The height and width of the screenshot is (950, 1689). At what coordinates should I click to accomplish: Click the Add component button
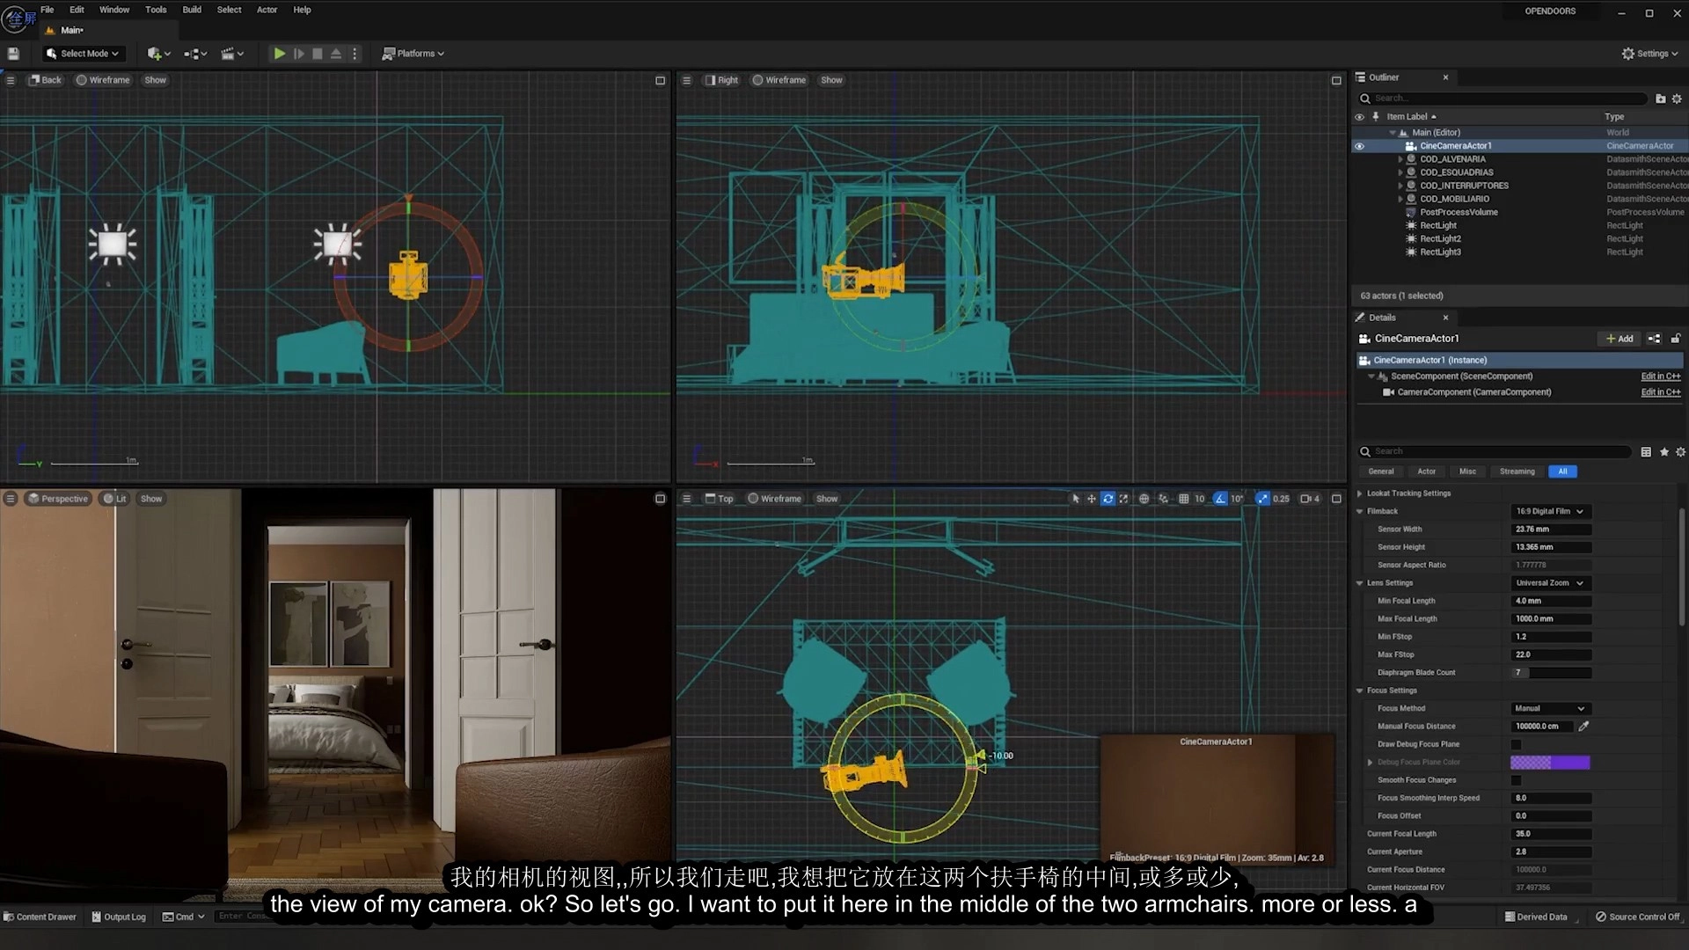(x=1619, y=339)
